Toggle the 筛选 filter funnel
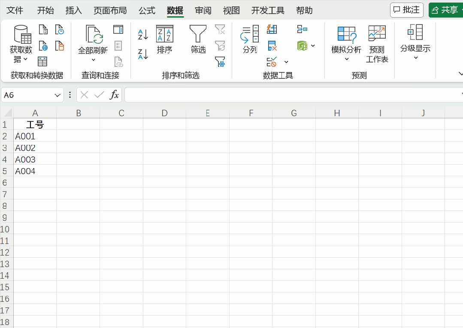The height and width of the screenshot is (328, 463). [198, 39]
